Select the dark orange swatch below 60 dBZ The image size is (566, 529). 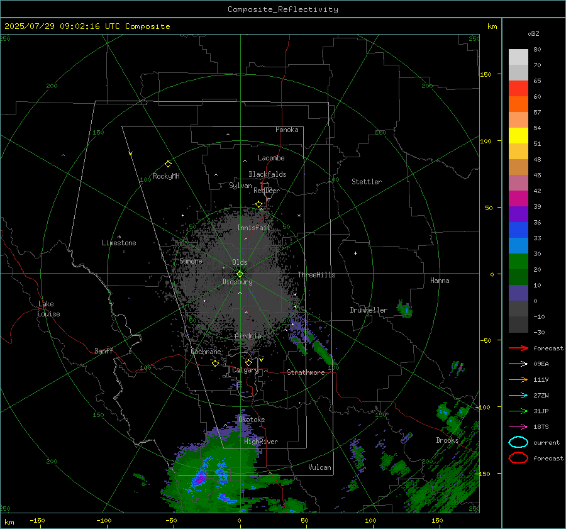click(518, 104)
